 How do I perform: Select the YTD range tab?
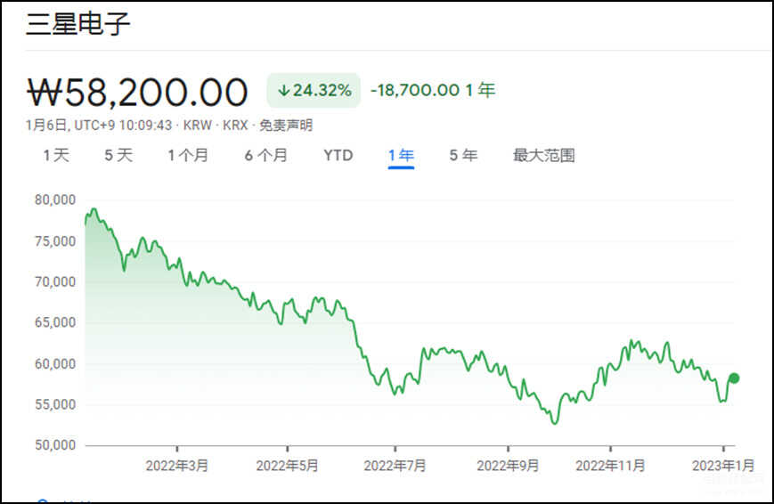tap(338, 156)
